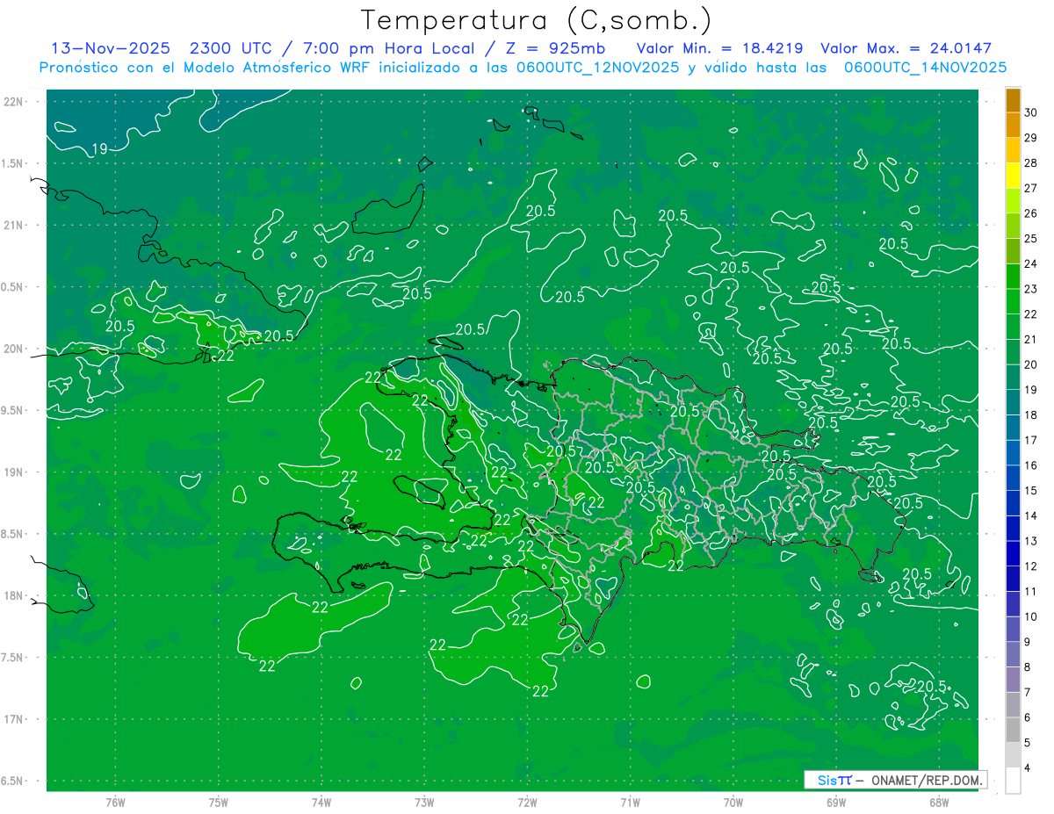Click the '74W' longitude axis label
Screen dimensions: 1054x814
321,803
